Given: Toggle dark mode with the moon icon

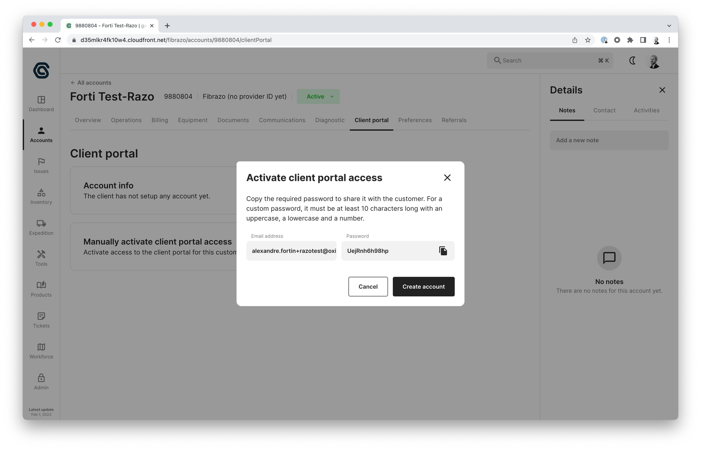Looking at the screenshot, I should (632, 61).
